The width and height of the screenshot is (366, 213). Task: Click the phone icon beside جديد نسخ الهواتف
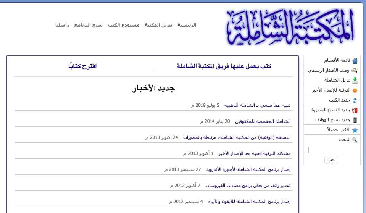(x=355, y=120)
